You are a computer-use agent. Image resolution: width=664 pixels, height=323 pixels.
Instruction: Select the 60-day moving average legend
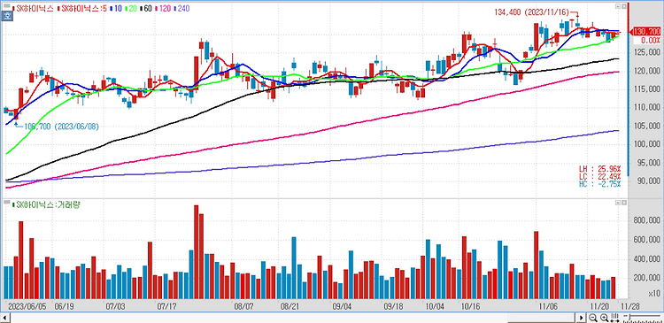point(146,9)
